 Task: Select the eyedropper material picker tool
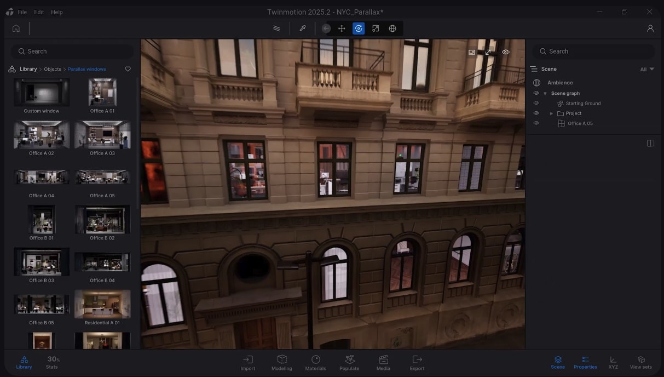[x=302, y=28]
